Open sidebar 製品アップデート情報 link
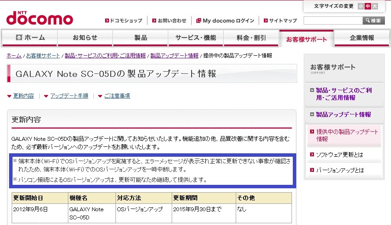Screen dimensions: 391x225 point(343,114)
